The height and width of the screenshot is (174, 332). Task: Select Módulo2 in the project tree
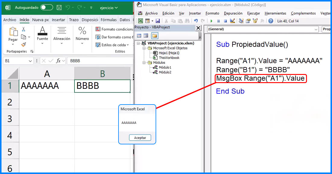pos(166,72)
